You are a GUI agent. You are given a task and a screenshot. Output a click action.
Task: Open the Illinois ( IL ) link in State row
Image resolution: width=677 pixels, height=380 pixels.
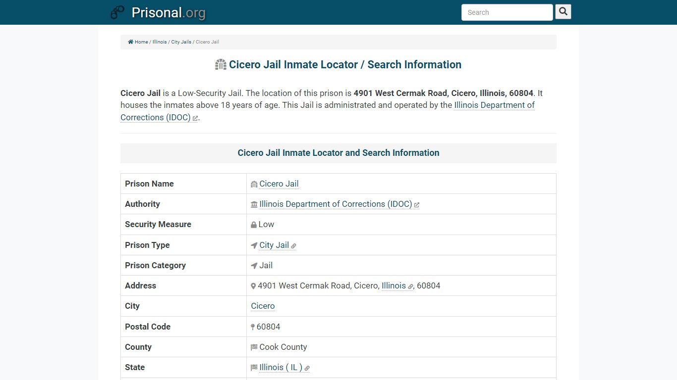[x=281, y=367]
